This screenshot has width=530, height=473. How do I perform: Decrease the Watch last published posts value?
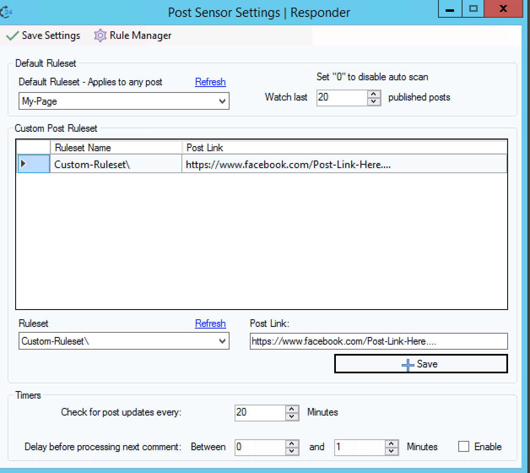[374, 101]
